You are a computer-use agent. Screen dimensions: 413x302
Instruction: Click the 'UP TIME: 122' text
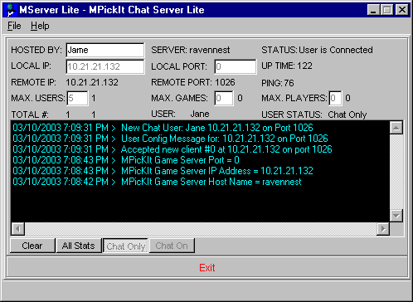[x=287, y=66]
